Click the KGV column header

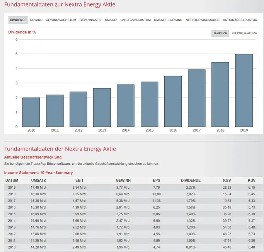[x=227, y=180]
